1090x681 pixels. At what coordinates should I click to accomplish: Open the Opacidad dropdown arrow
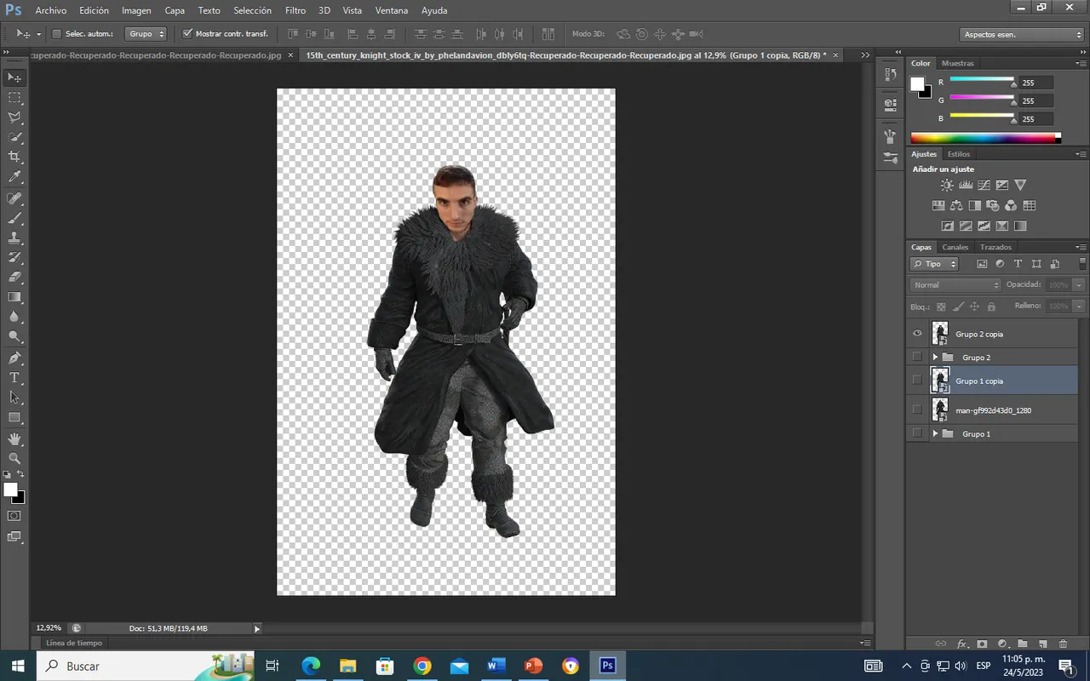click(1079, 285)
